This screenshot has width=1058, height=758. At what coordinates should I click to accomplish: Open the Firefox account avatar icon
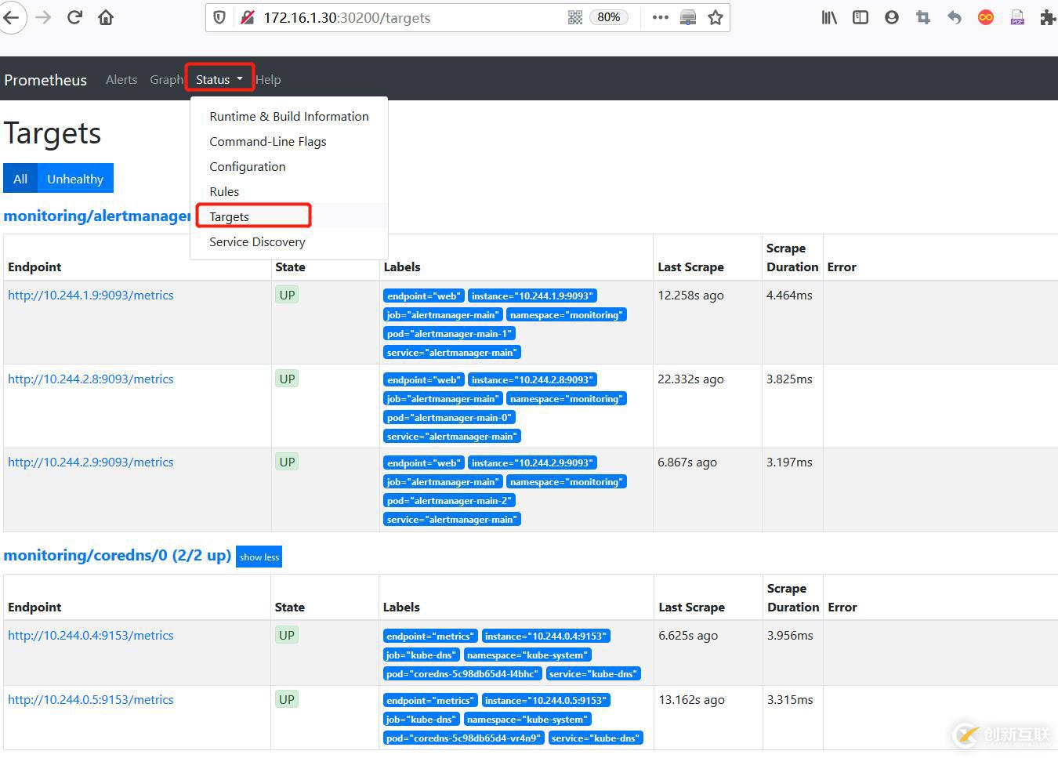tap(892, 17)
